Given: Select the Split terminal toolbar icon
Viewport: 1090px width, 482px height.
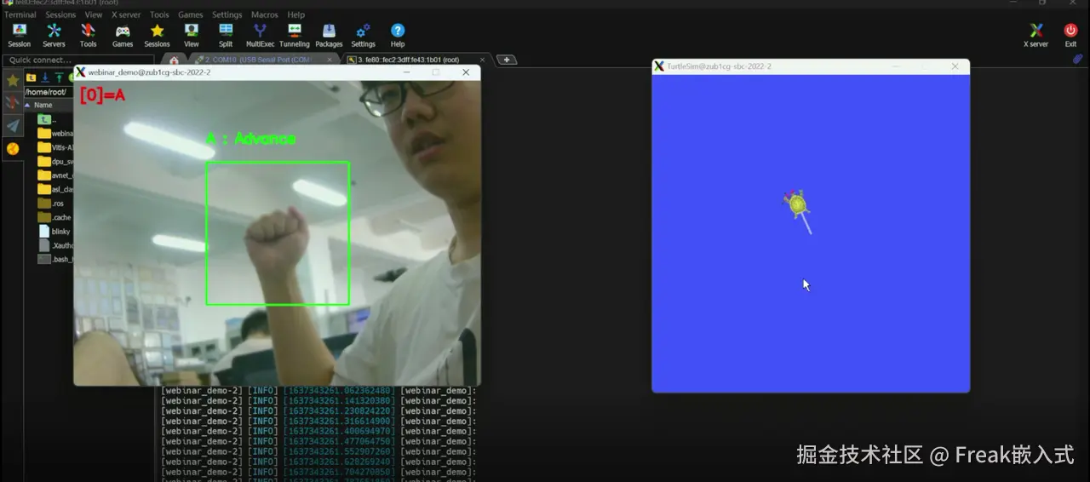Looking at the screenshot, I should tap(226, 35).
